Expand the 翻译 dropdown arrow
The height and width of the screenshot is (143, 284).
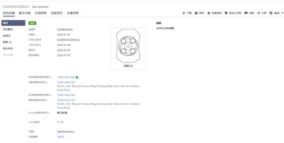[x=282, y=13]
